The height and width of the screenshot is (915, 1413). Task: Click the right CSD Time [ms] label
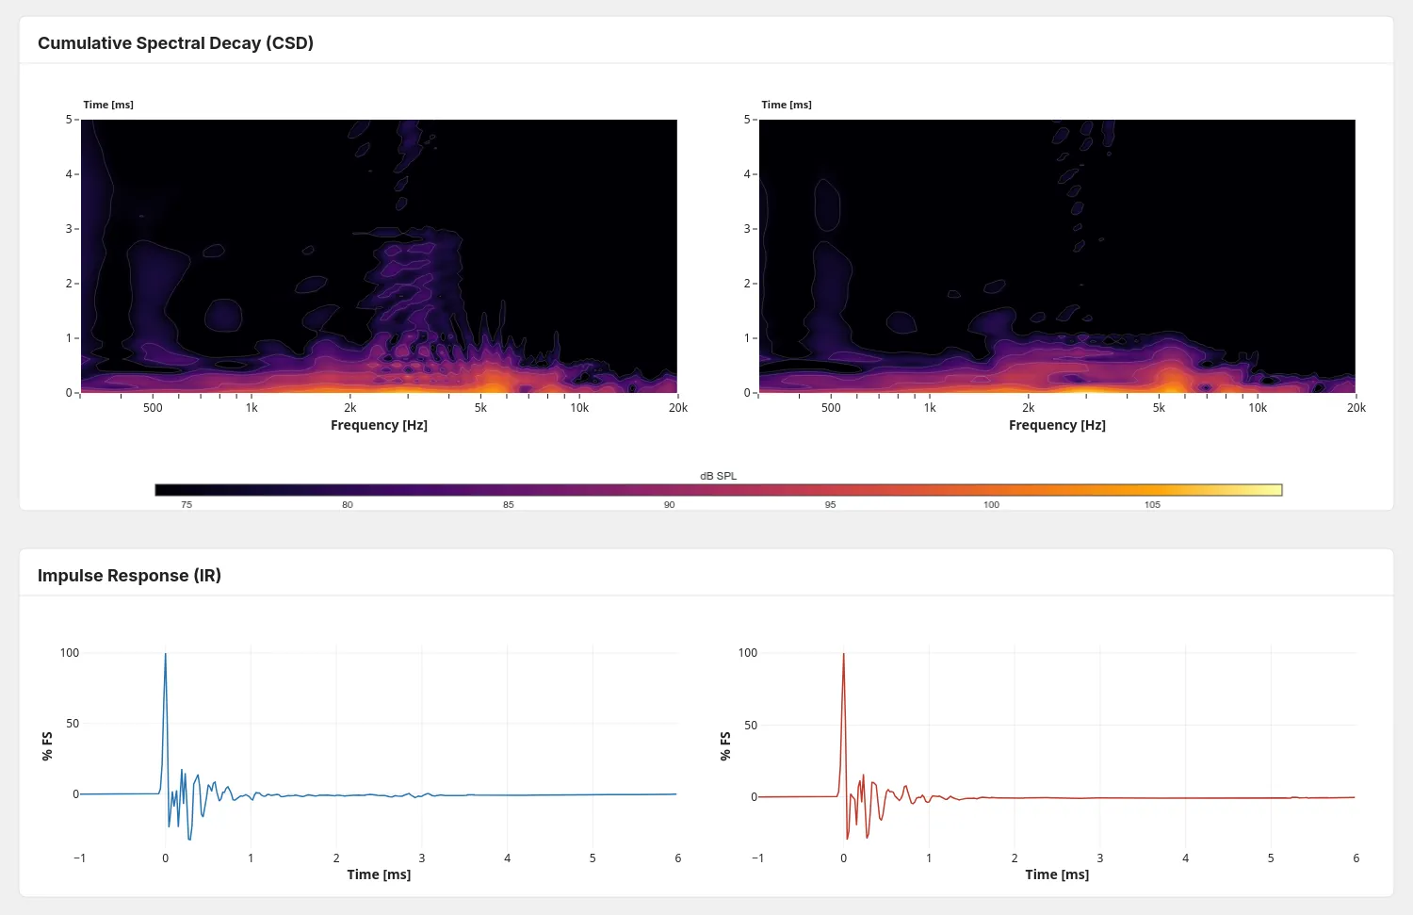[787, 105]
